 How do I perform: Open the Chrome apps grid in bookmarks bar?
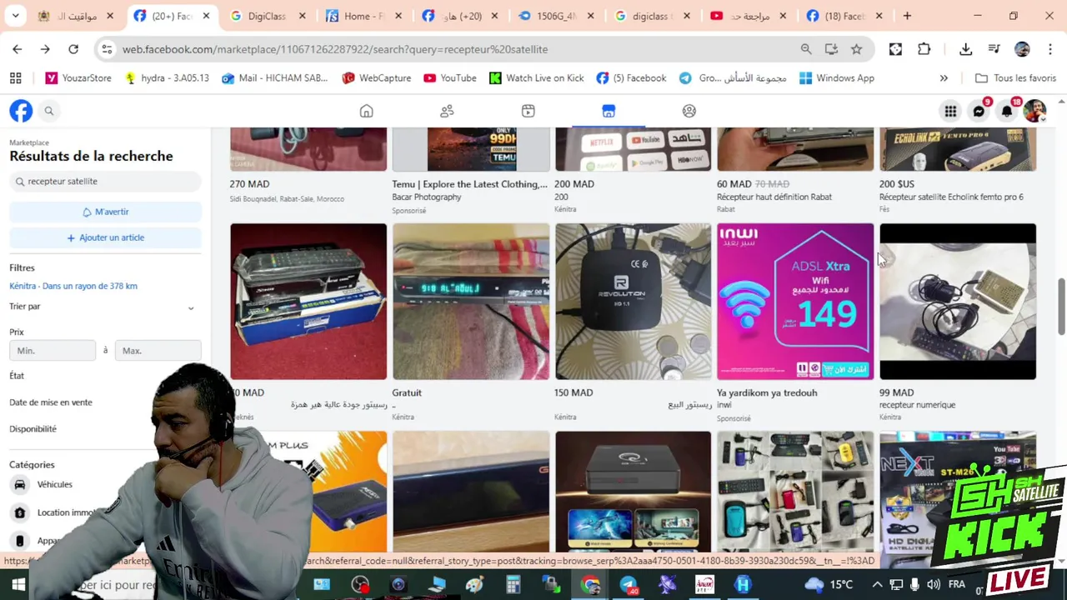coord(15,77)
